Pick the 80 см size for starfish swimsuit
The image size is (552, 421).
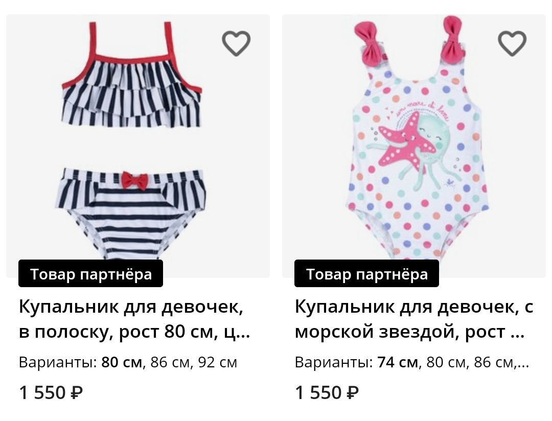[x=446, y=362]
